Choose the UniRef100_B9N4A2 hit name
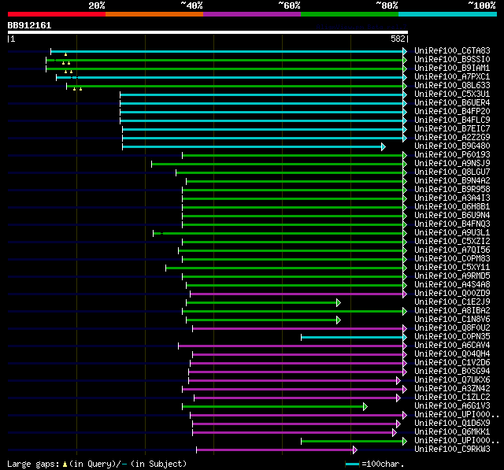504x470 pixels. (452, 181)
